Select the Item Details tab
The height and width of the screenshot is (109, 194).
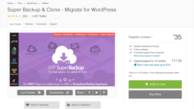click(15, 24)
